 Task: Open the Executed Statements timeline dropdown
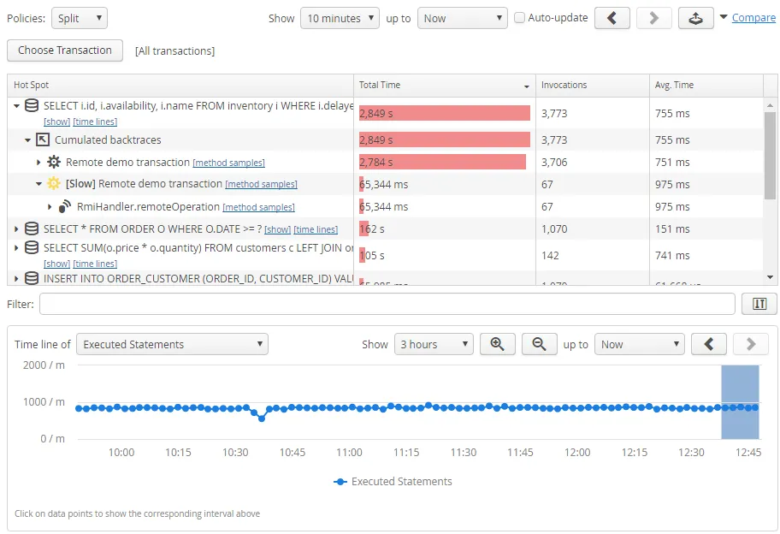[x=172, y=344]
